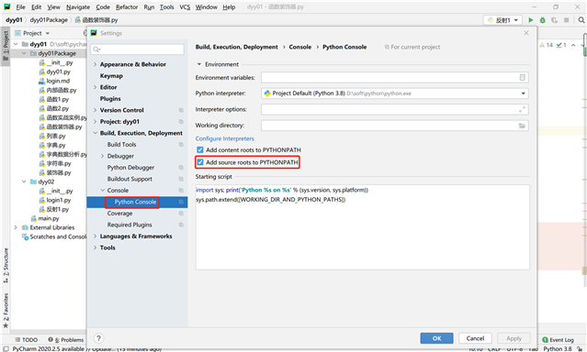Select Python Debugger in settings tree
The height and width of the screenshot is (352, 587).
[x=130, y=168]
